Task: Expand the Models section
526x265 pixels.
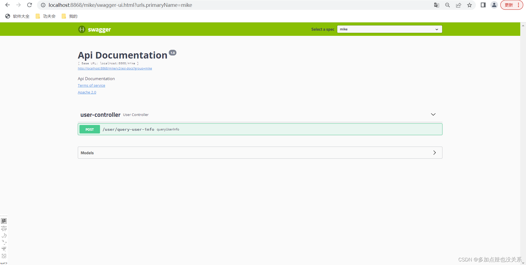Action: (260, 153)
